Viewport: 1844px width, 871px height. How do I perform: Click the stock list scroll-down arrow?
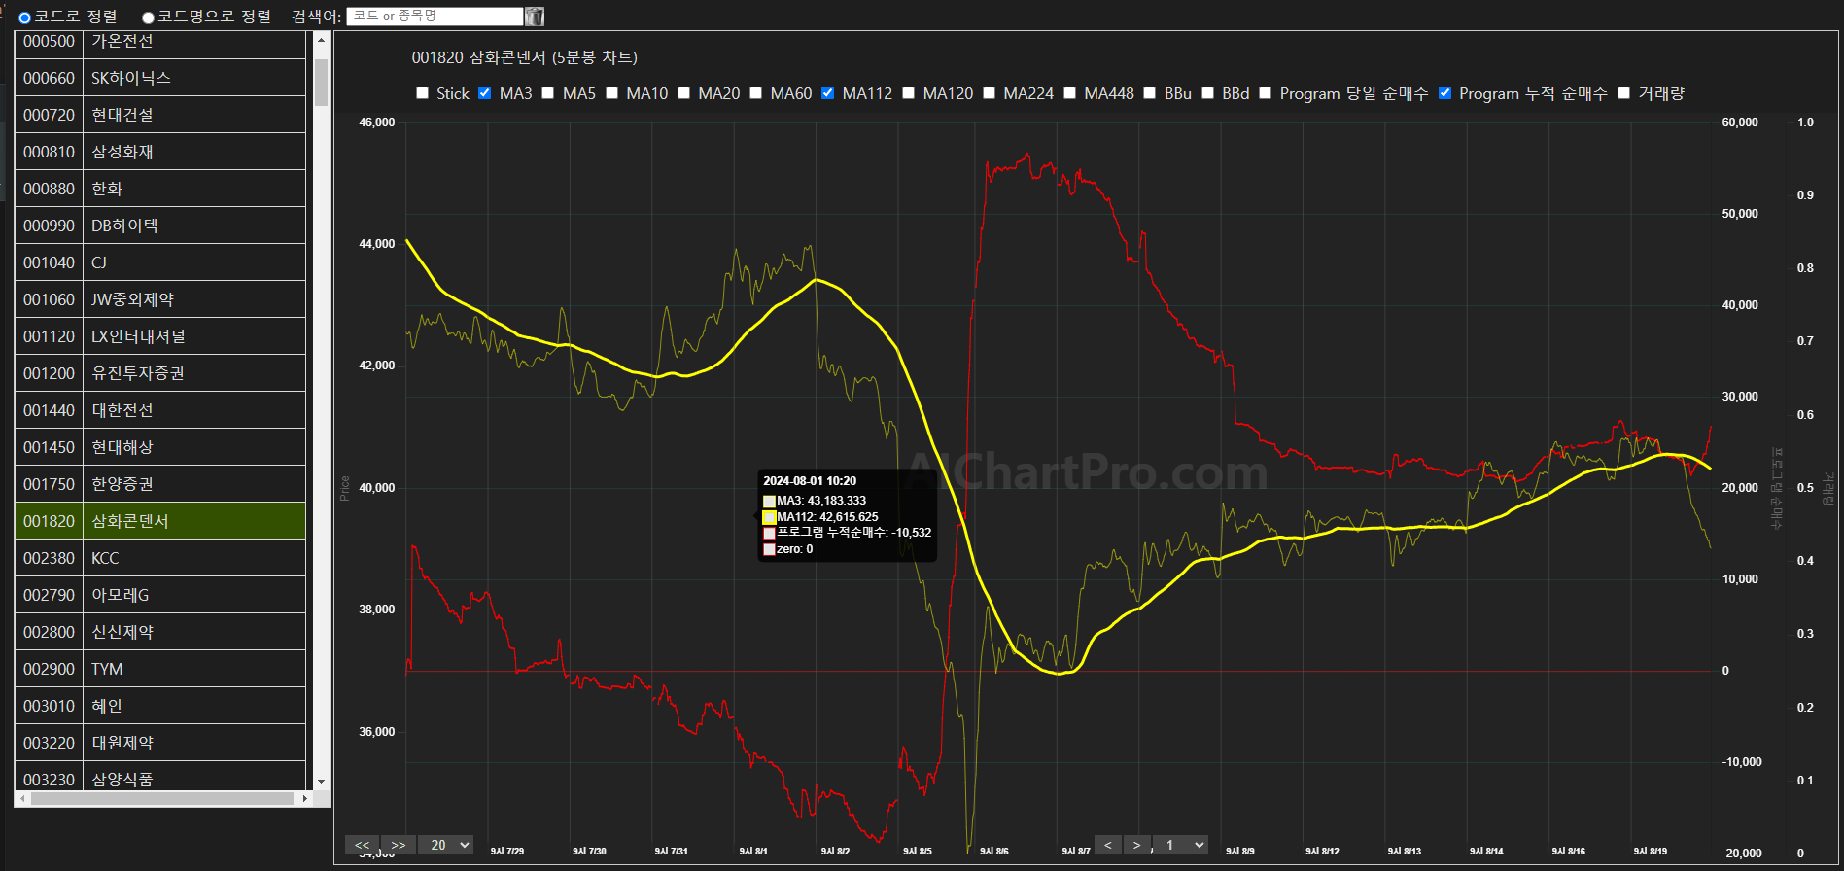[321, 782]
